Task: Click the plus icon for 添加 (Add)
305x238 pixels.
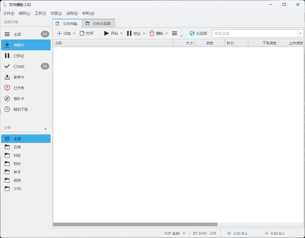Action: point(59,34)
